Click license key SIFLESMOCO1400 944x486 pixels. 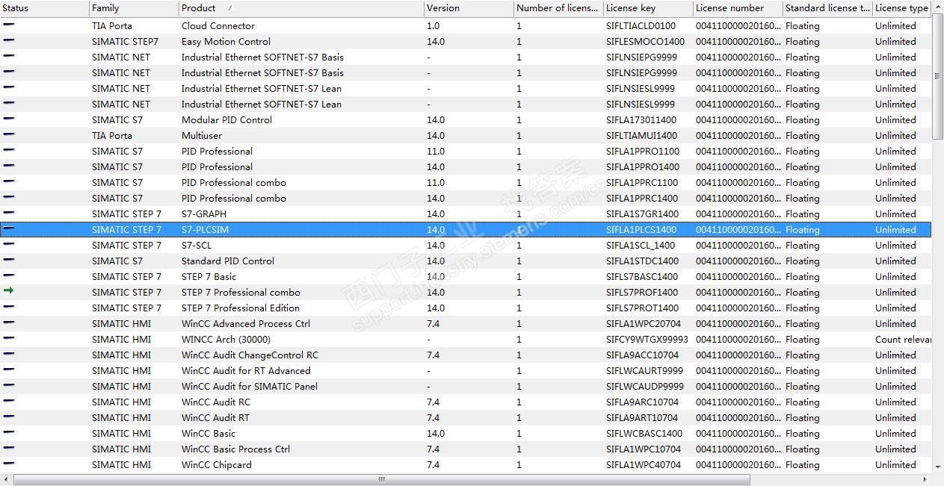click(645, 41)
